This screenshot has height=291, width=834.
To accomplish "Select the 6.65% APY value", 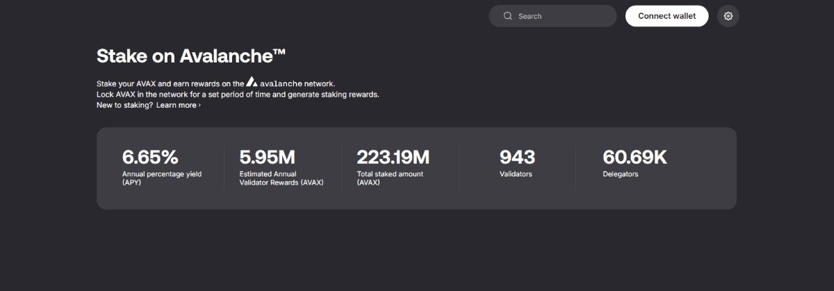I will pyautogui.click(x=150, y=157).
